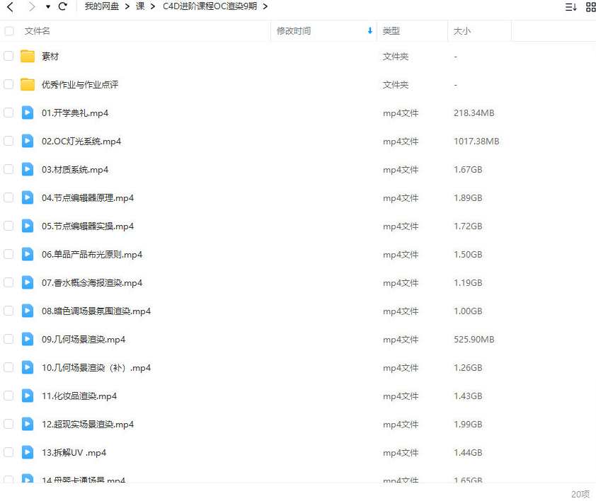Click the 大小 column header
Screen dimensions: 596x501
461,31
